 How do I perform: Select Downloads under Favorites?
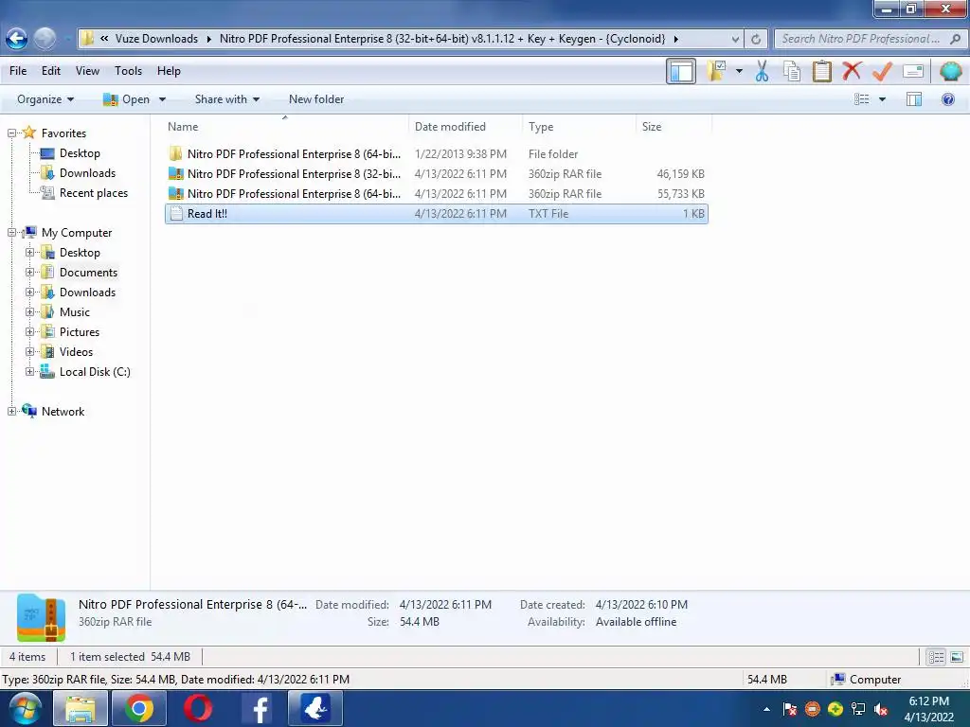pos(87,173)
